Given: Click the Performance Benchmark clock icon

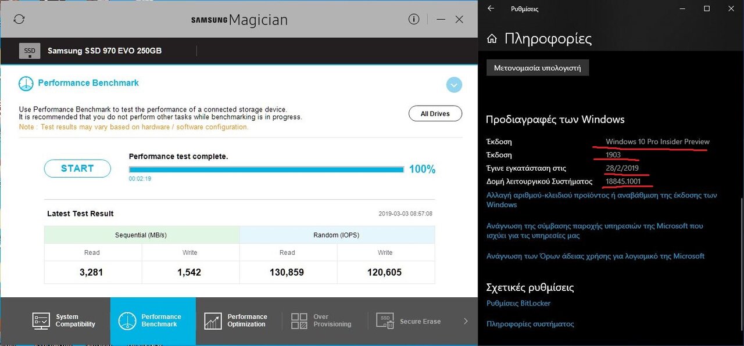Looking at the screenshot, I should tap(26, 84).
